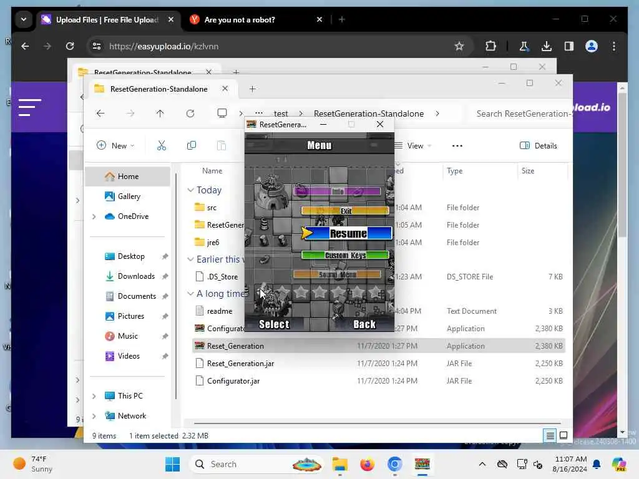Open the New dropdown in Explorer

115,145
